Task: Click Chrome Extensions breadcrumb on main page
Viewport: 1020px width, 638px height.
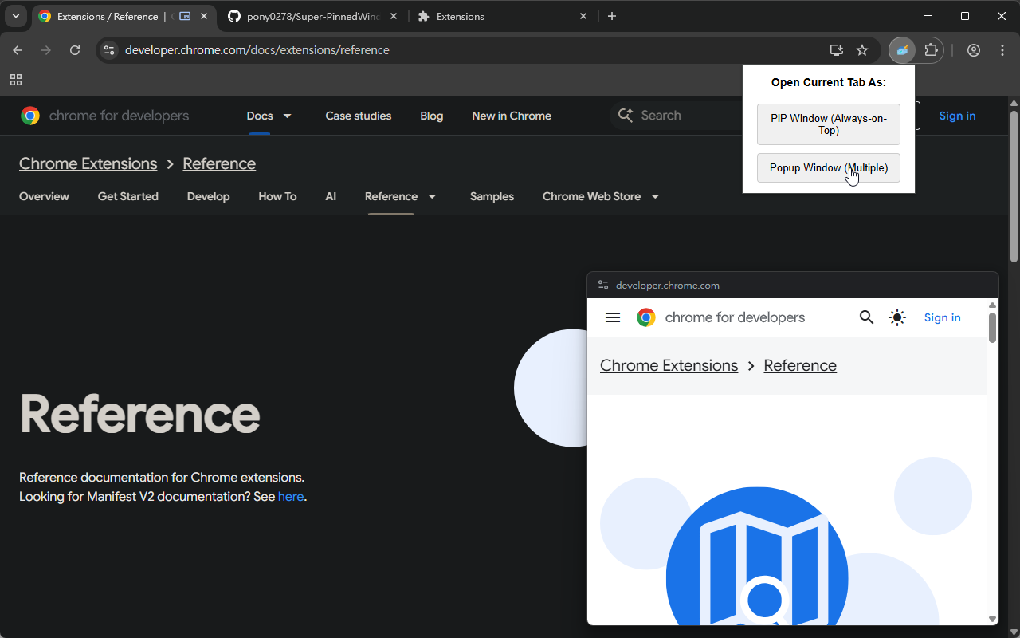Action: click(x=88, y=163)
